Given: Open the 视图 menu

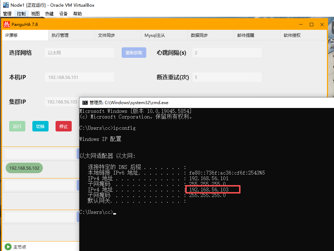Looking at the screenshot, I should coord(35,14).
